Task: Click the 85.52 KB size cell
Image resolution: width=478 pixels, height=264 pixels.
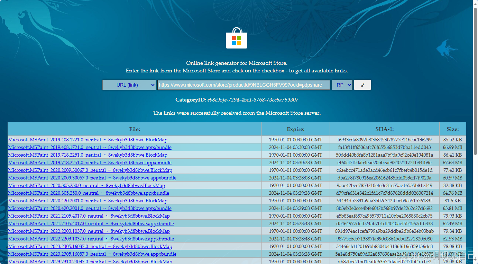Action: coord(453,140)
